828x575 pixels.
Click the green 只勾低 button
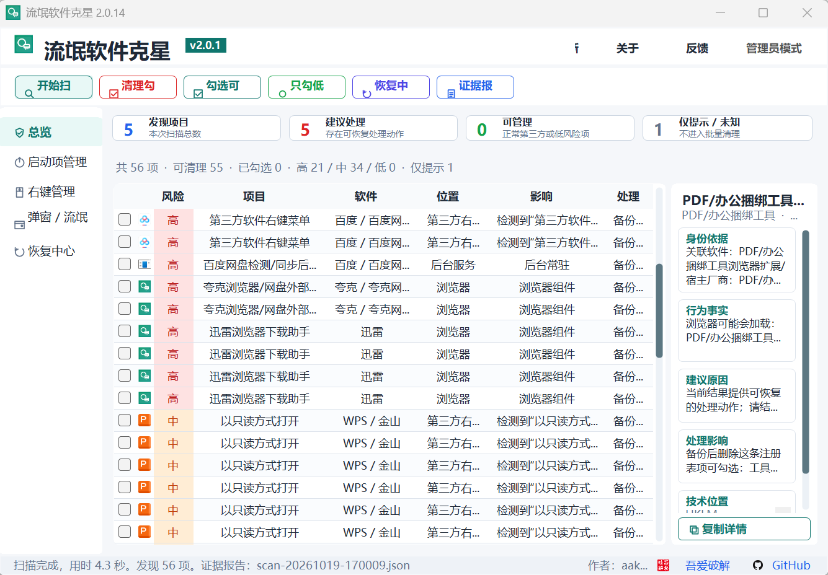307,87
